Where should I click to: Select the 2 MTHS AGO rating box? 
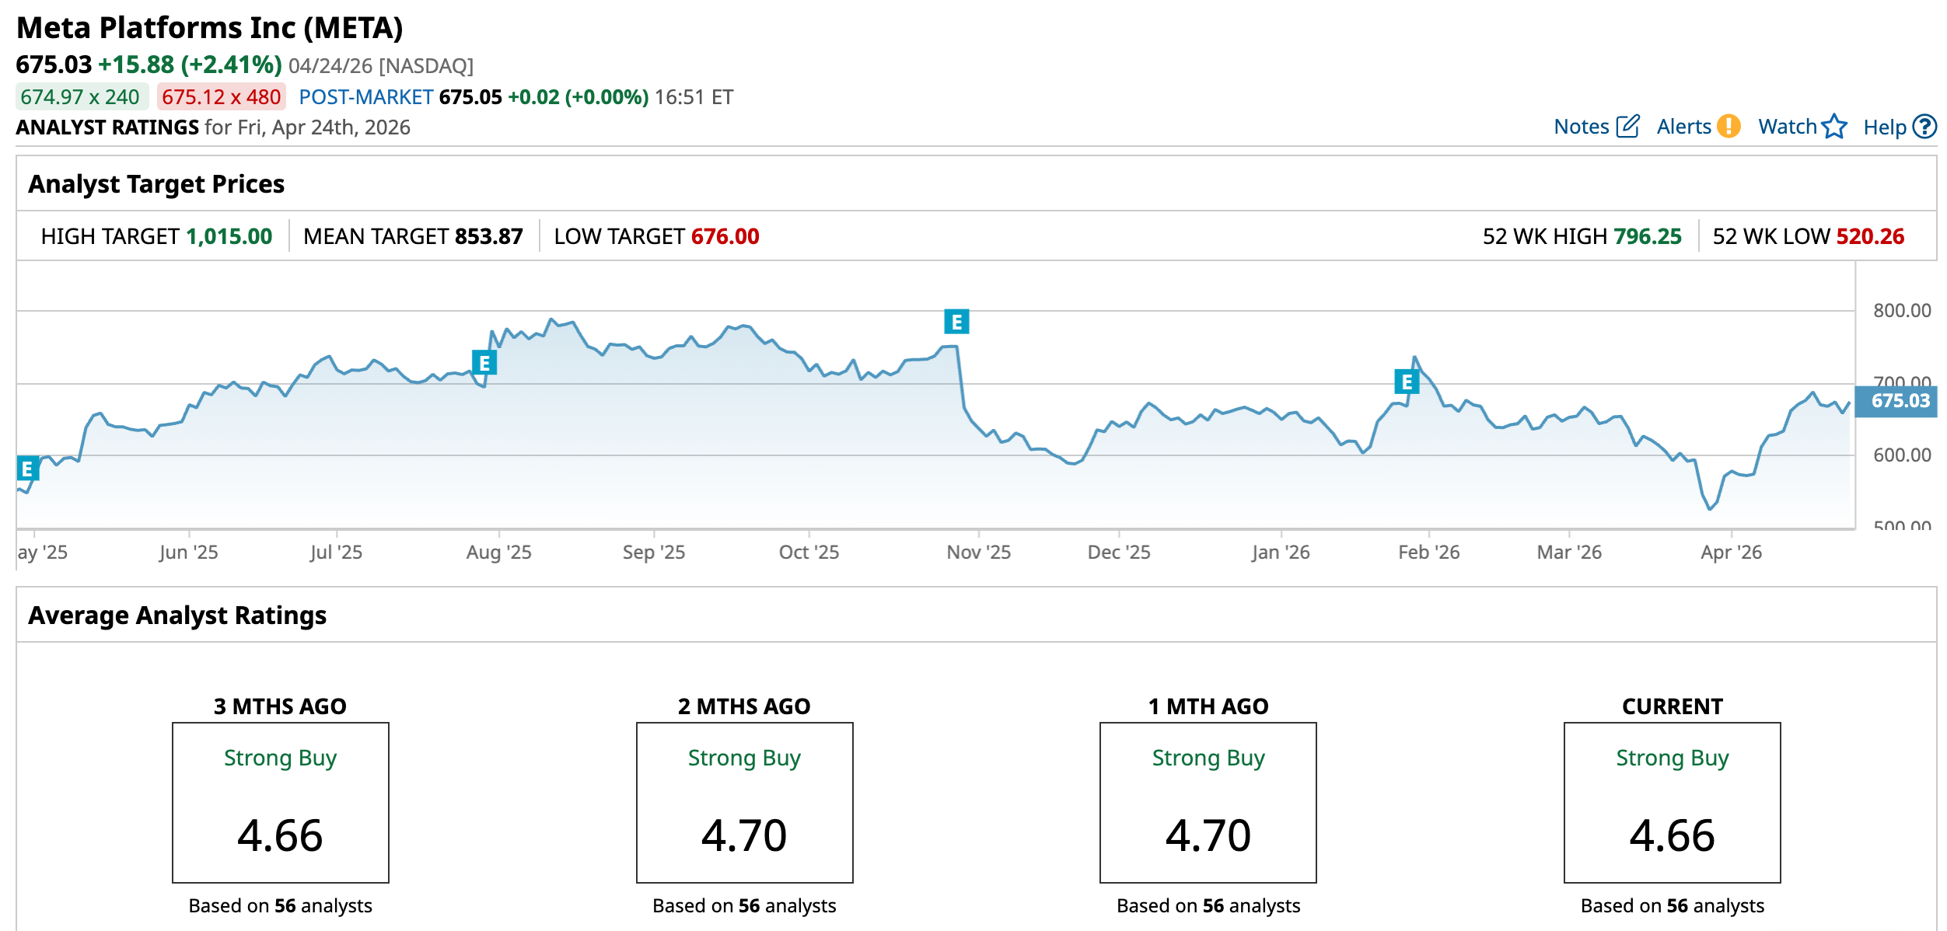coord(744,802)
